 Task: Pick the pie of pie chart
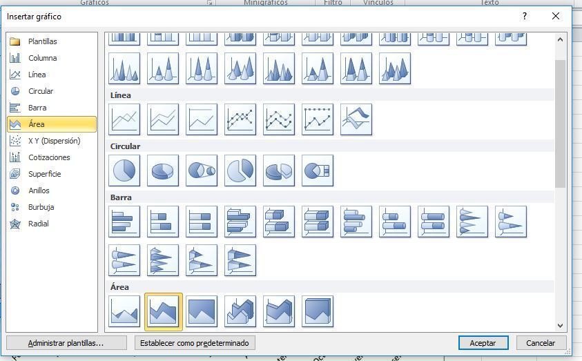pyautogui.click(x=202, y=170)
